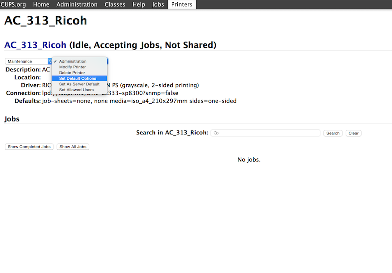Image resolution: width=392 pixels, height=273 pixels.
Task: Click the magnifier icon in the search box
Action: 216,133
